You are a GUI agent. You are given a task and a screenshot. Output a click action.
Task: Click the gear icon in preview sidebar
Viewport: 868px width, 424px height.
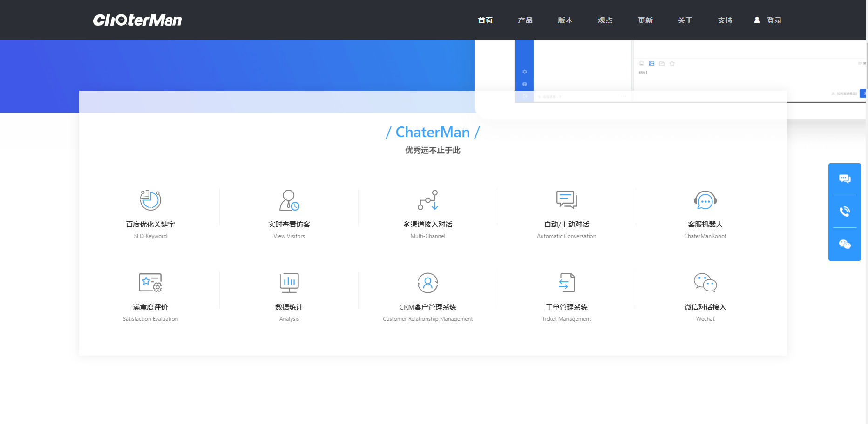tap(525, 72)
